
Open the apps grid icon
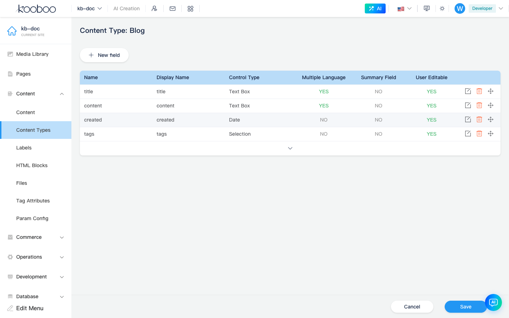point(191,8)
